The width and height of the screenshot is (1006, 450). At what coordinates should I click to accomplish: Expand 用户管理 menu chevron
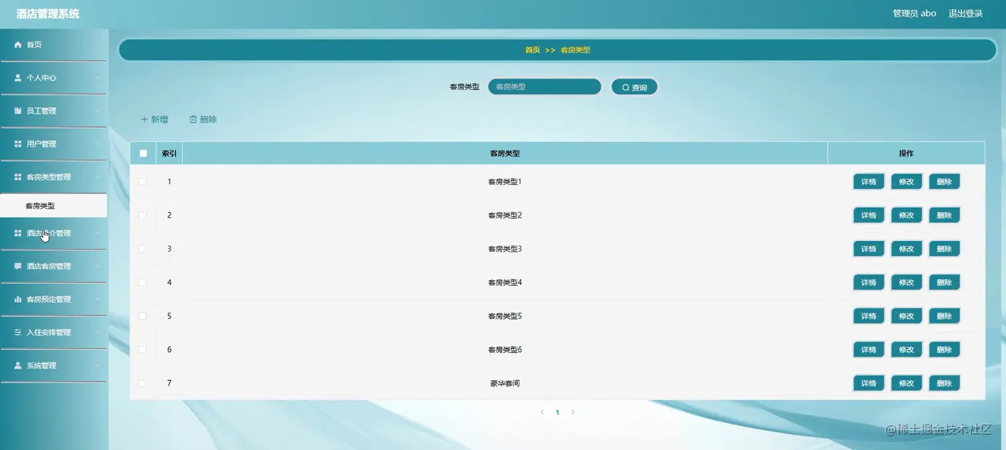point(98,144)
